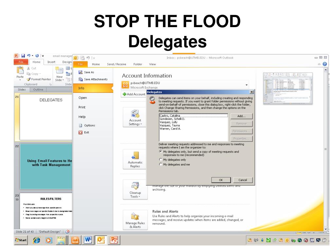Click OK in the Delegates dialog
Viewport: 335px width, 251px height.
pyautogui.click(x=221, y=180)
